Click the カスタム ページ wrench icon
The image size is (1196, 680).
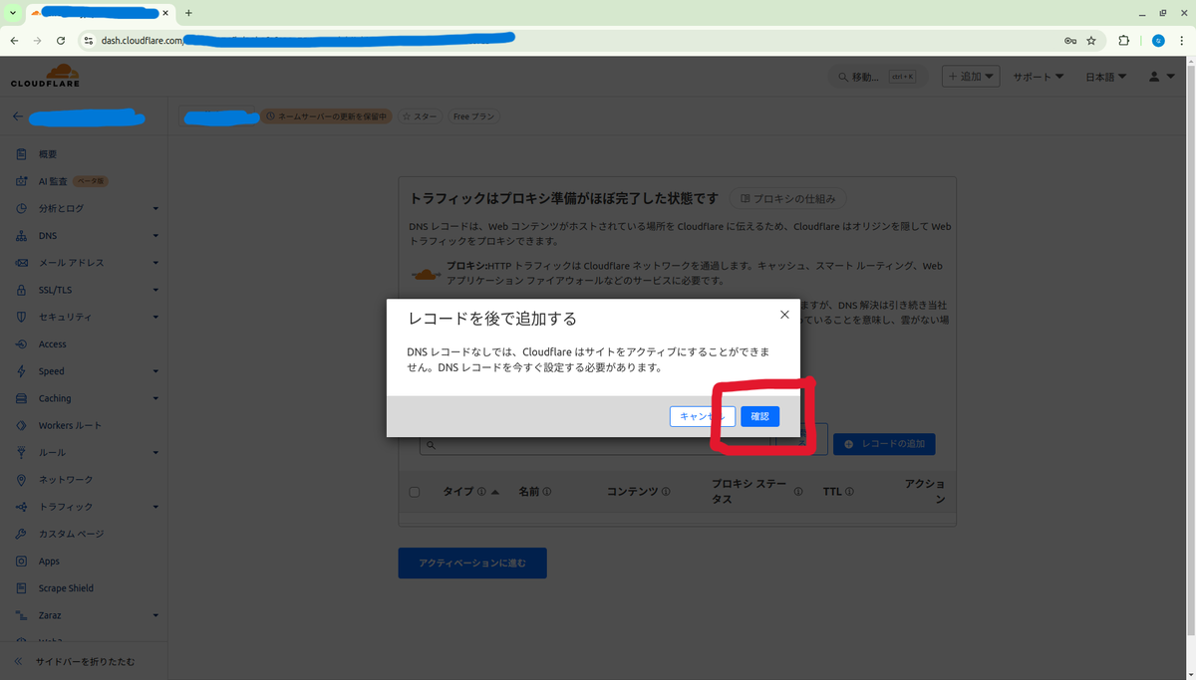coord(21,534)
